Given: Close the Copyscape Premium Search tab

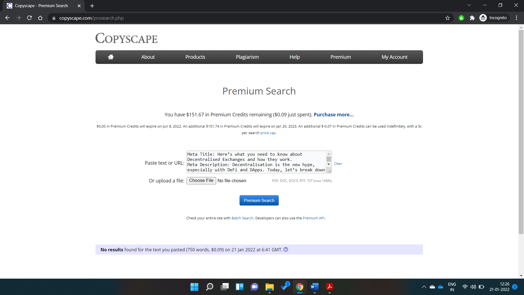Looking at the screenshot, I should pyautogui.click(x=79, y=6).
